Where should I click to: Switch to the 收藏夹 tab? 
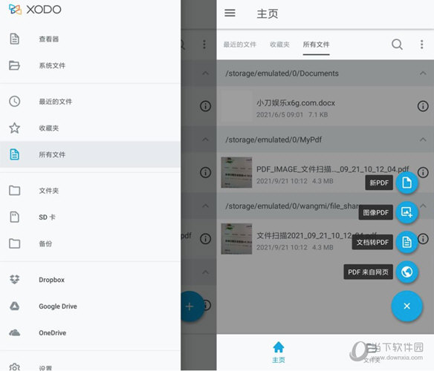pyautogui.click(x=279, y=45)
